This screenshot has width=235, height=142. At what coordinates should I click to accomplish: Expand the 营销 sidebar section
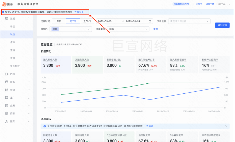click(x=29, y=90)
